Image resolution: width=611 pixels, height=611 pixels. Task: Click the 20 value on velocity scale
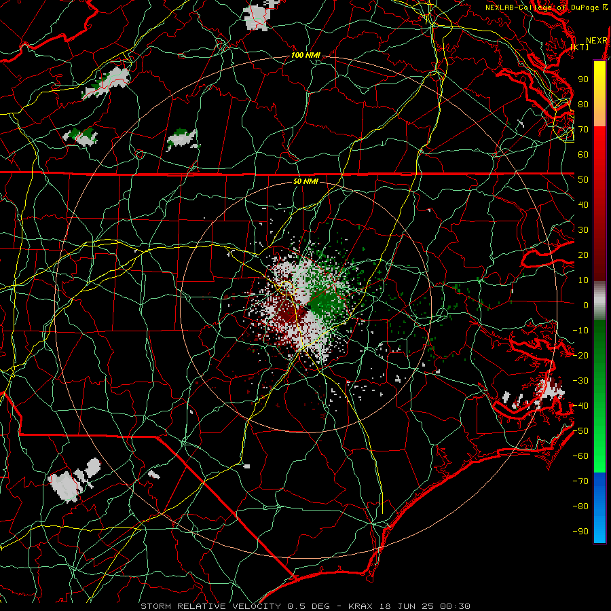pos(583,255)
